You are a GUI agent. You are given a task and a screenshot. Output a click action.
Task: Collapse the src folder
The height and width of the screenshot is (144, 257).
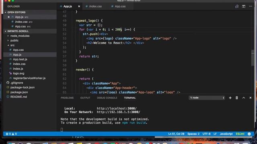coord(30,45)
